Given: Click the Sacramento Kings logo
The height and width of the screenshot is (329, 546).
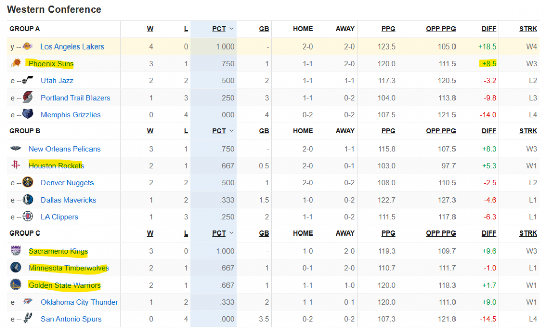Looking at the screenshot, I should point(16,250).
